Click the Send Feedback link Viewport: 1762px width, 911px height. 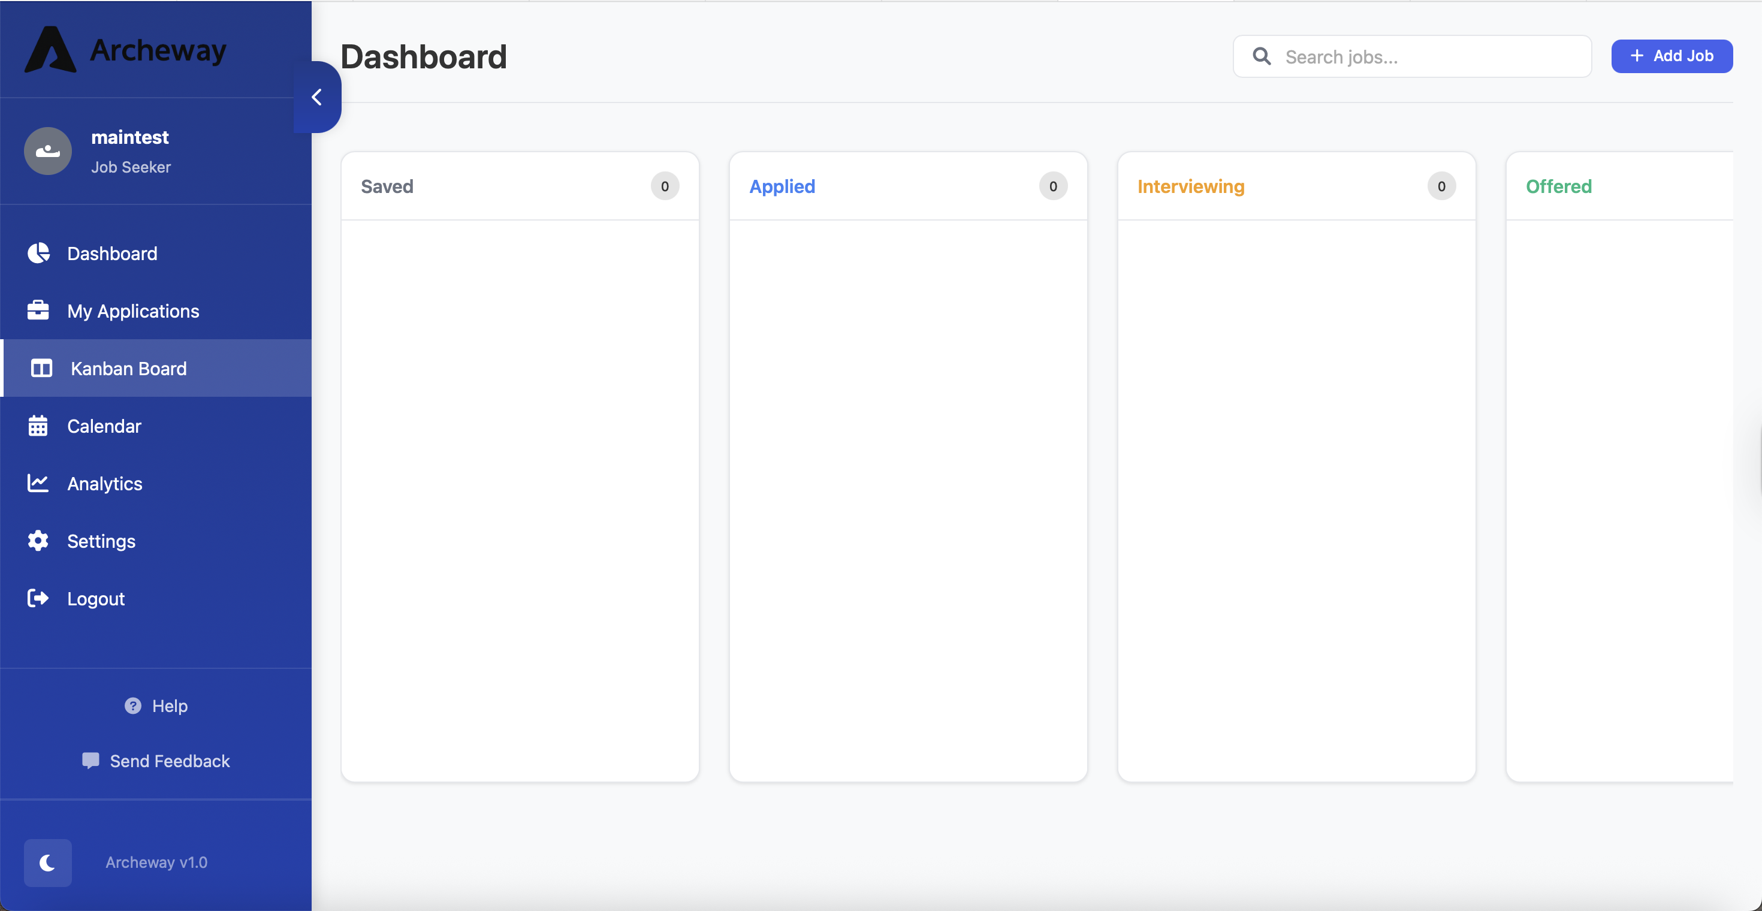pyautogui.click(x=169, y=760)
